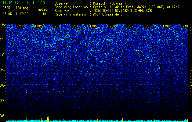
Task: Click the bright red meteor echo near 1732:40
Action: pos(48,92)
